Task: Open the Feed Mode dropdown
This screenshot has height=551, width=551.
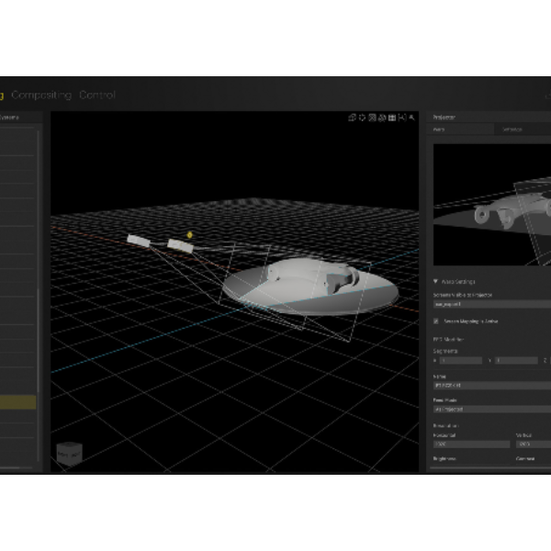Action: (x=492, y=410)
